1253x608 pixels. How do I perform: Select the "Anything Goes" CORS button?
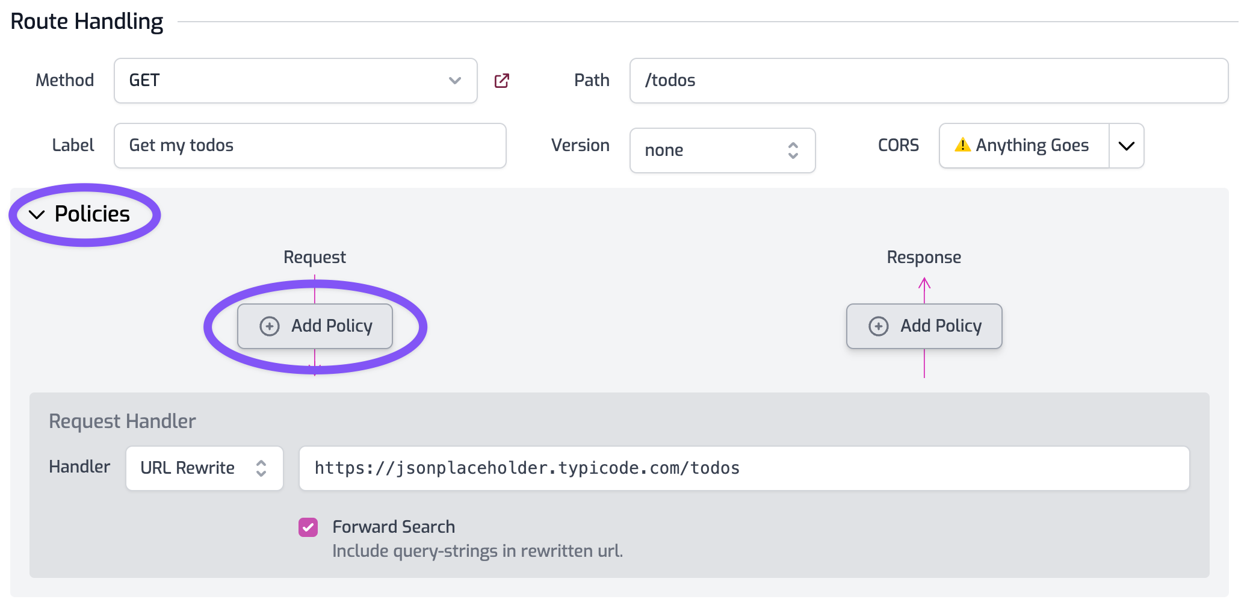point(1024,146)
